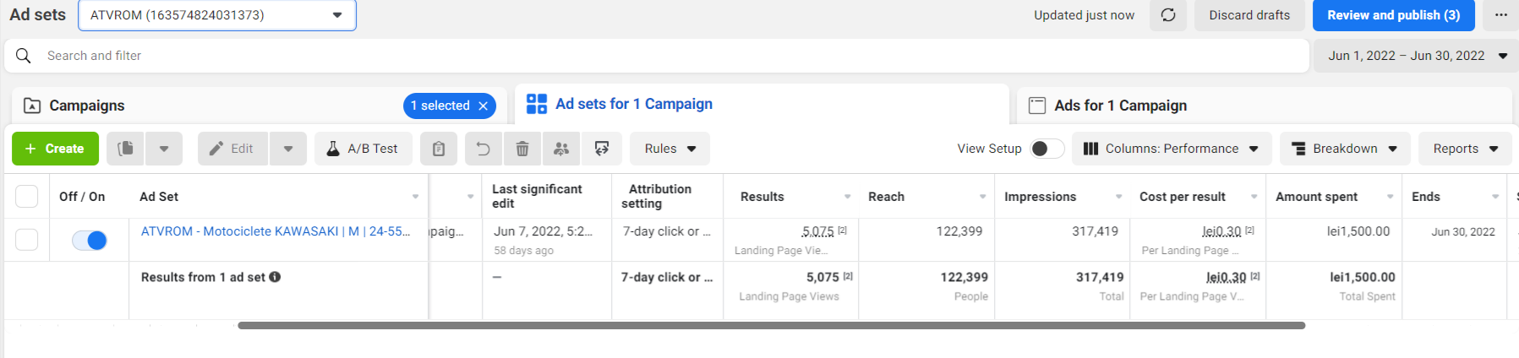
Task: Click the duplicate ad set icon
Action: pos(125,149)
